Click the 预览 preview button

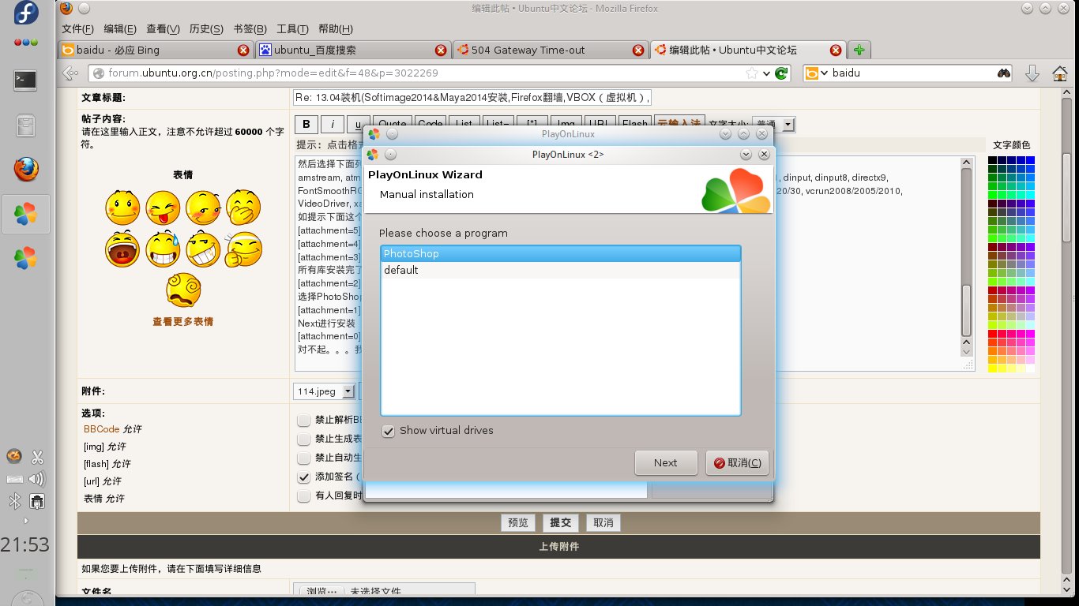(518, 522)
